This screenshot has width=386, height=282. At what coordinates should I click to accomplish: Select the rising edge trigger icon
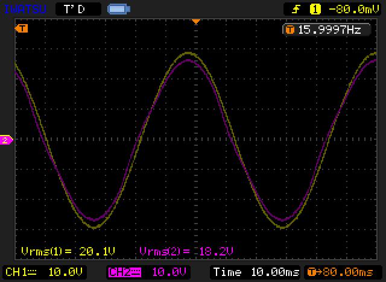pos(296,9)
